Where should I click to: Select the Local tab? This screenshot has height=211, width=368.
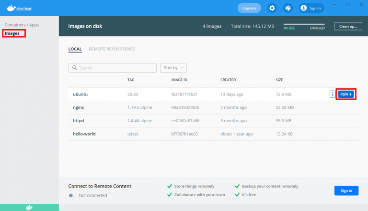[75, 49]
